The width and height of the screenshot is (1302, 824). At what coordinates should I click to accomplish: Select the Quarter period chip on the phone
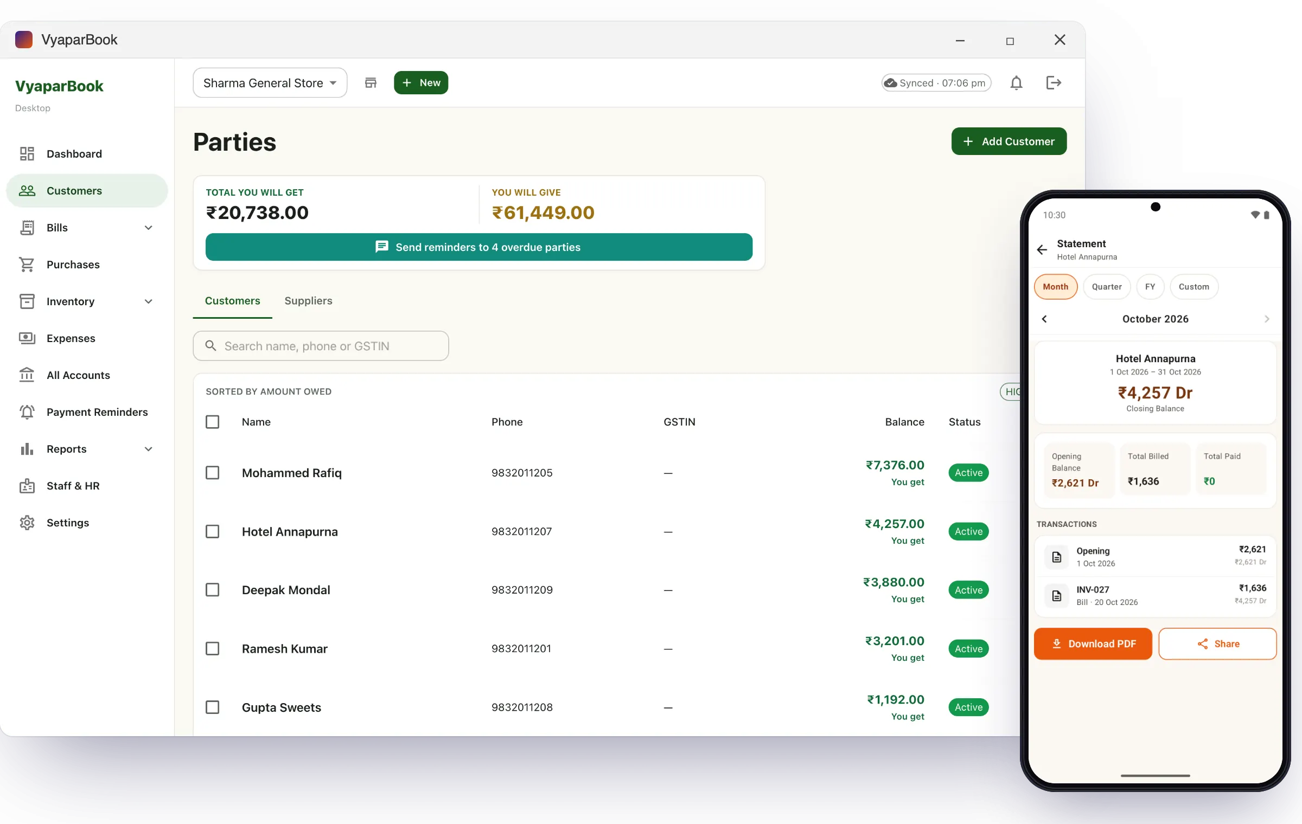click(x=1107, y=287)
